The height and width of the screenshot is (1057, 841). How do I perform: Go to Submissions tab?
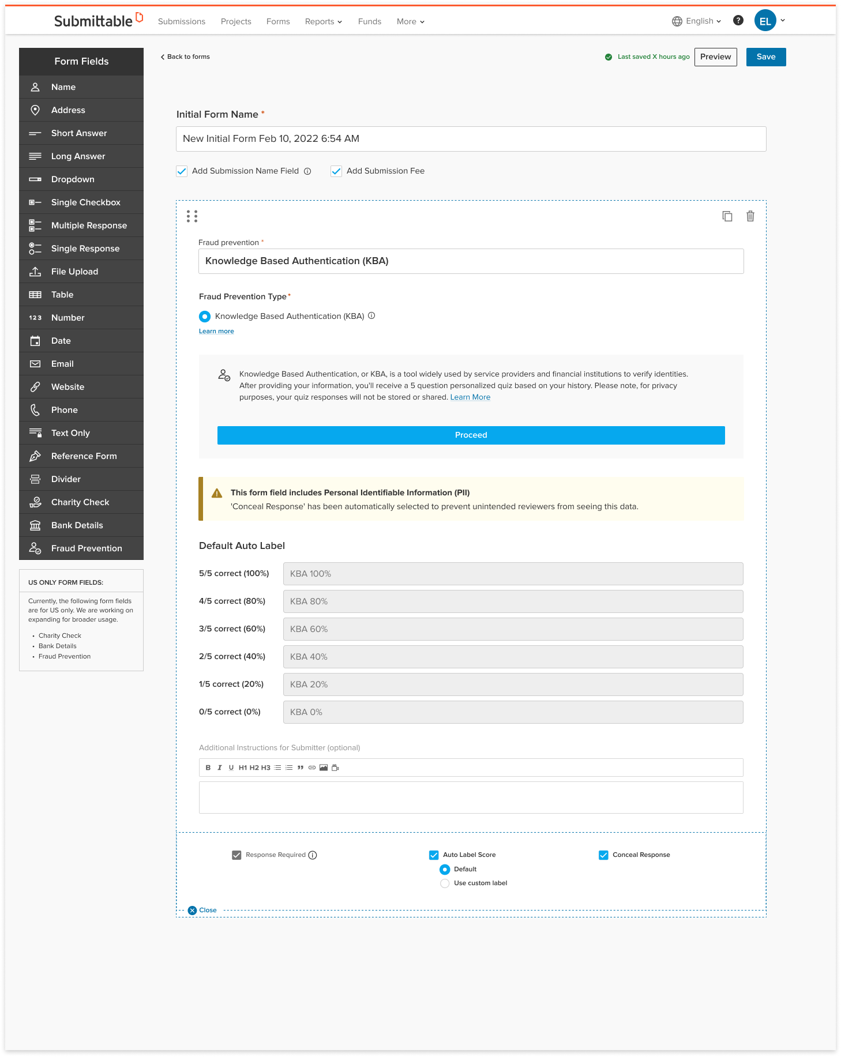[182, 21]
